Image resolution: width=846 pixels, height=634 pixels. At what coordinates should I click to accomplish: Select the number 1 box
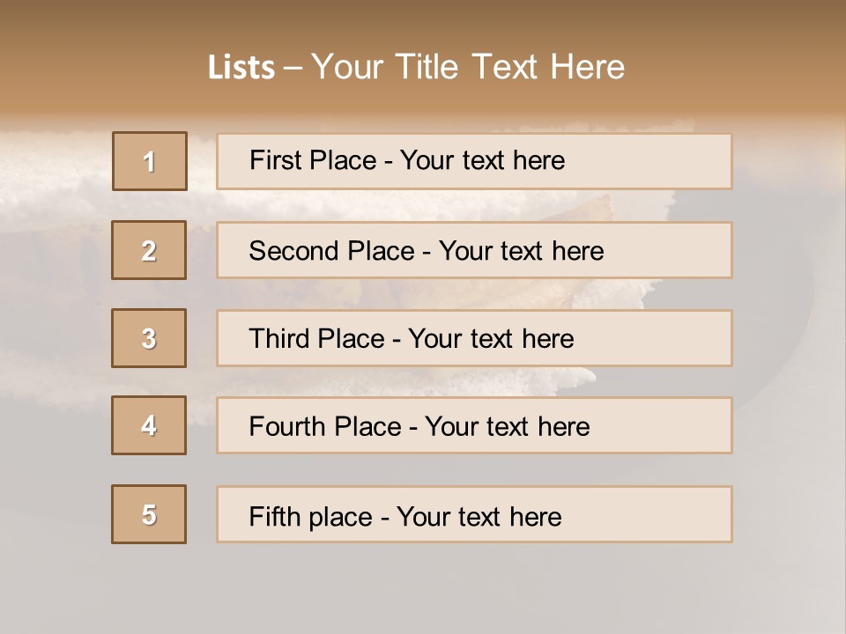click(150, 161)
